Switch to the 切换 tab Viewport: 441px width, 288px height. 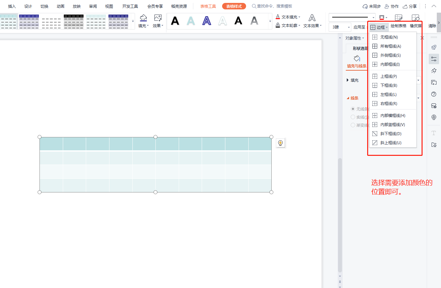(x=44, y=6)
